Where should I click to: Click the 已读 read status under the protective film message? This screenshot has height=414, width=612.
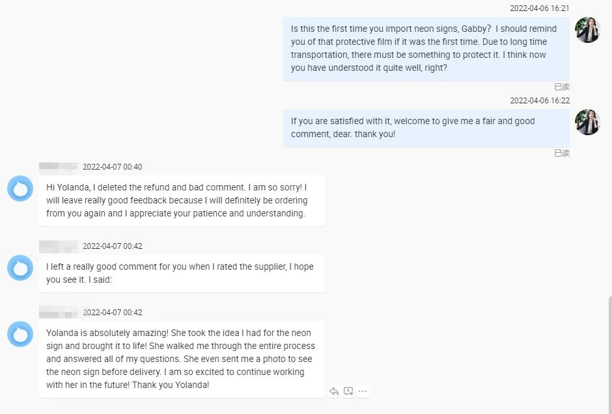561,86
